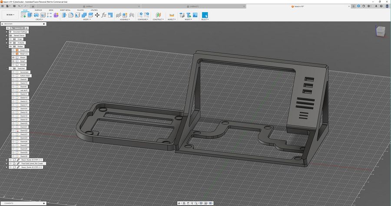Open the Insert menu label

point(188,20)
